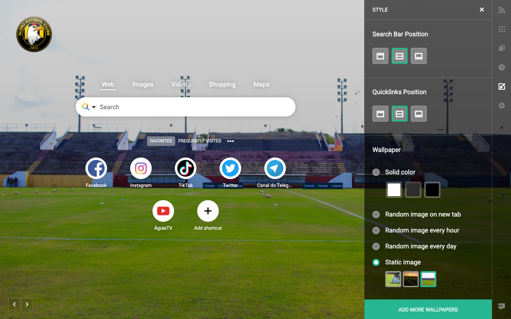Select the sunset stadium wallpaper thumbnail
The width and height of the screenshot is (511, 319).
411,279
